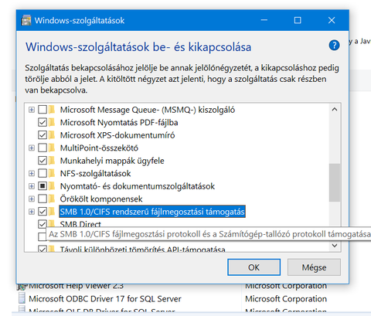The width and height of the screenshot is (371, 316).
Task: Click folder icon beside Munkahelyi mappák ügyfele
Action: [52, 161]
